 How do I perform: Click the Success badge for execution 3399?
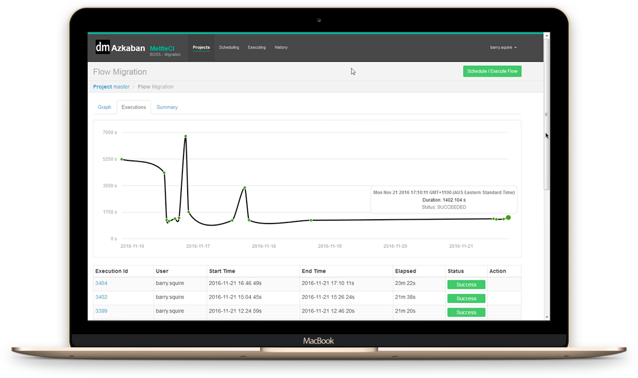point(466,312)
